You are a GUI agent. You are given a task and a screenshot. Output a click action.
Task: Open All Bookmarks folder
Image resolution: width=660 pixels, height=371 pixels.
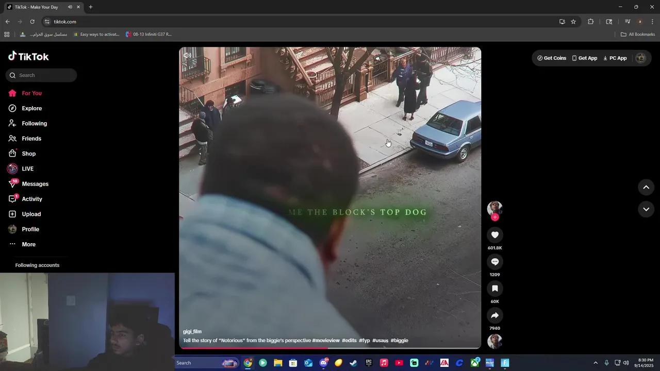tap(638, 35)
